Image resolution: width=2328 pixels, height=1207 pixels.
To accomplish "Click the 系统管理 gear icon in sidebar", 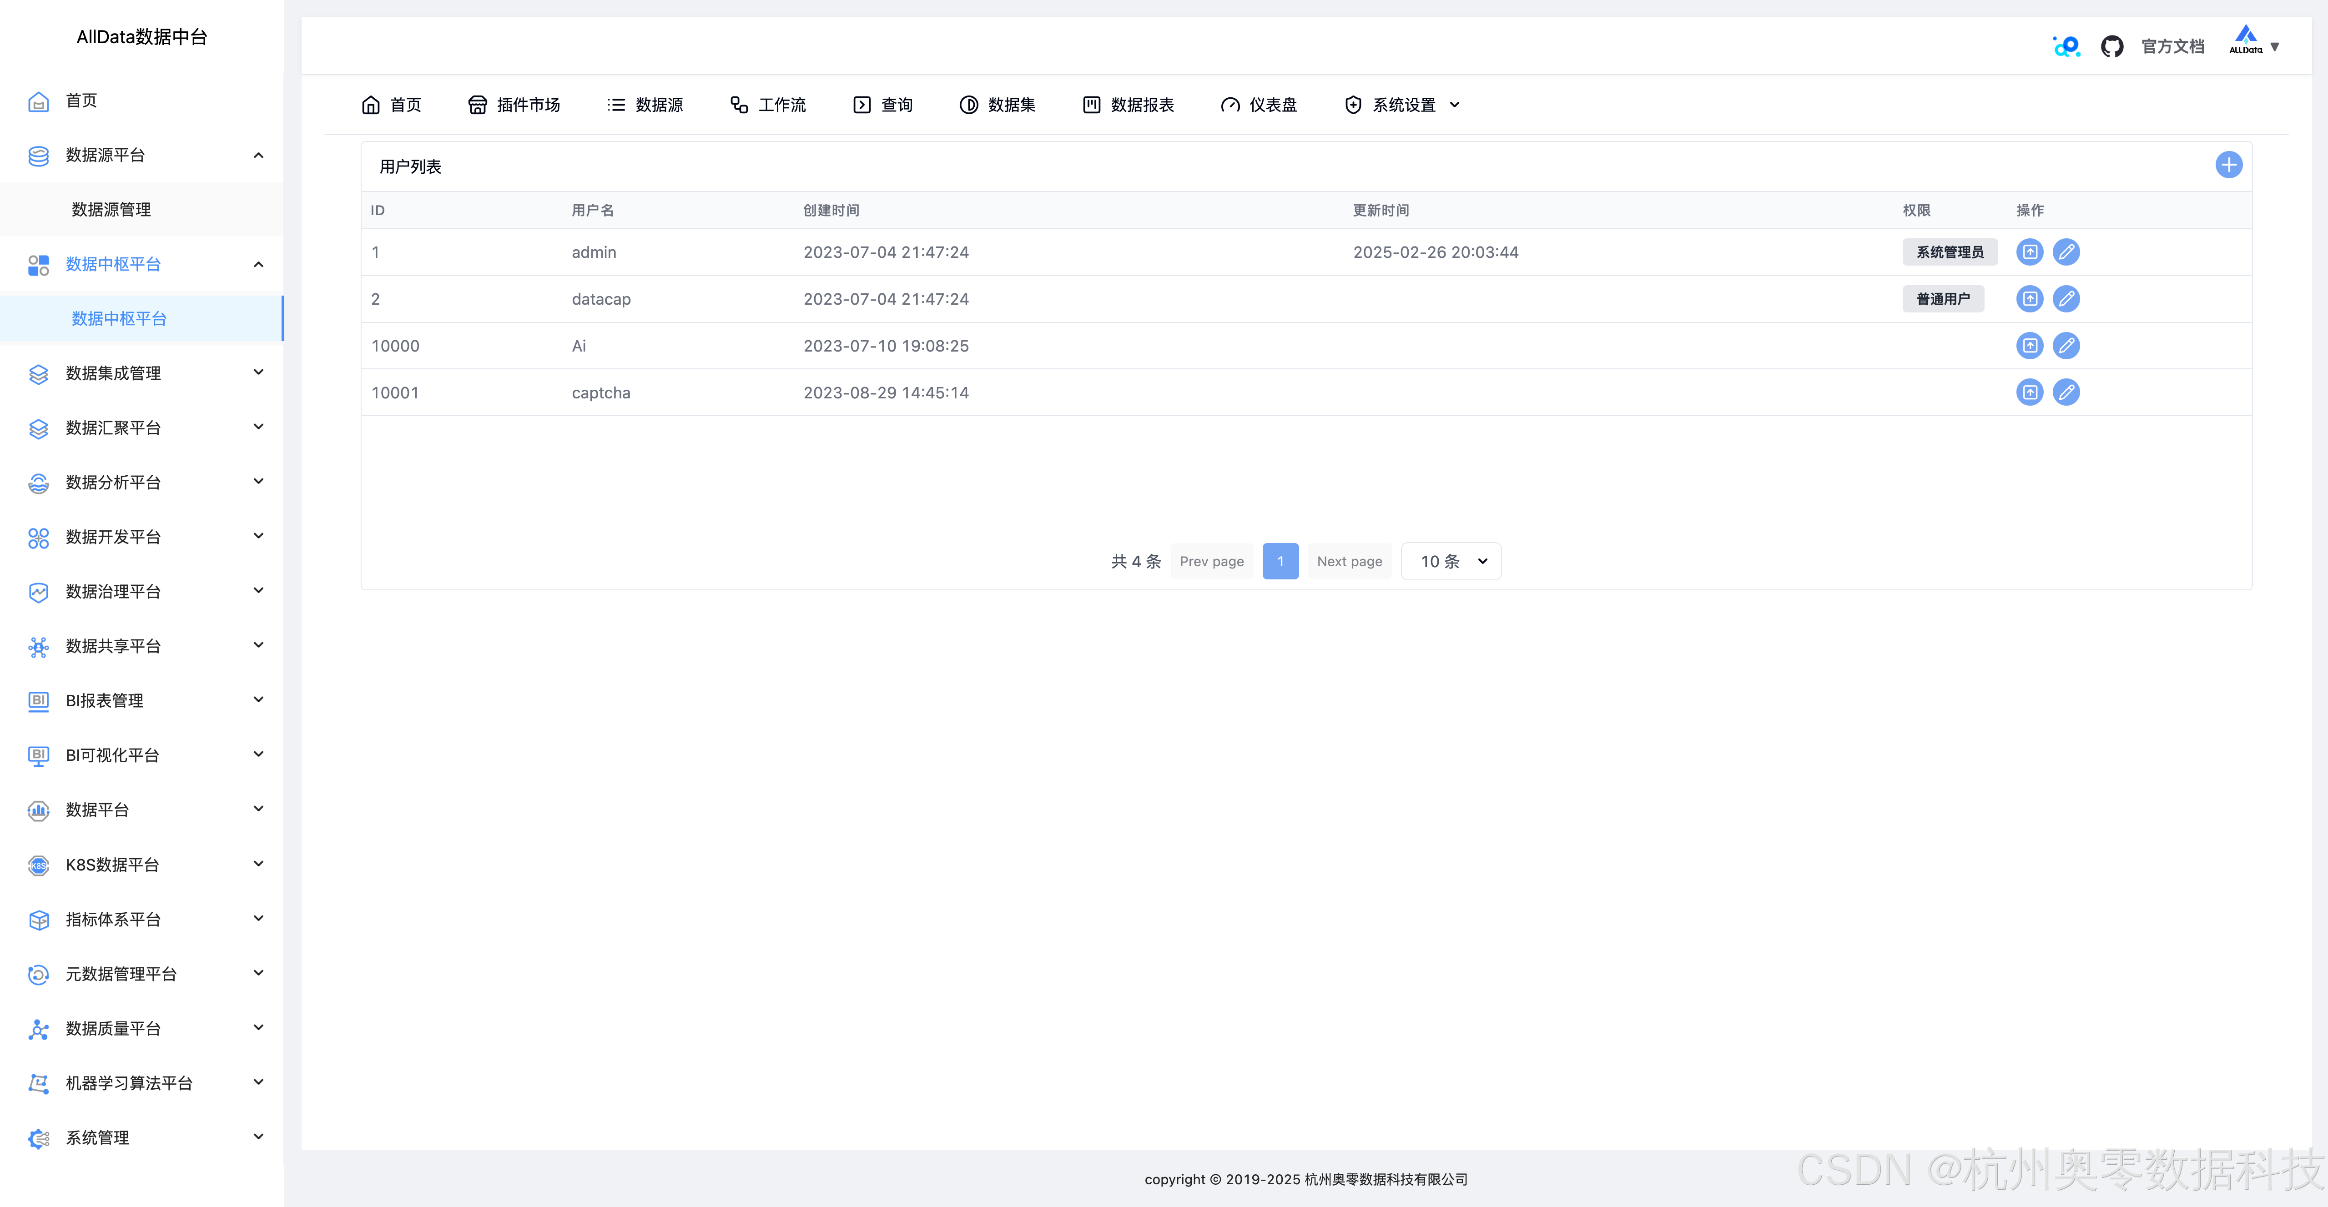I will [x=38, y=1138].
